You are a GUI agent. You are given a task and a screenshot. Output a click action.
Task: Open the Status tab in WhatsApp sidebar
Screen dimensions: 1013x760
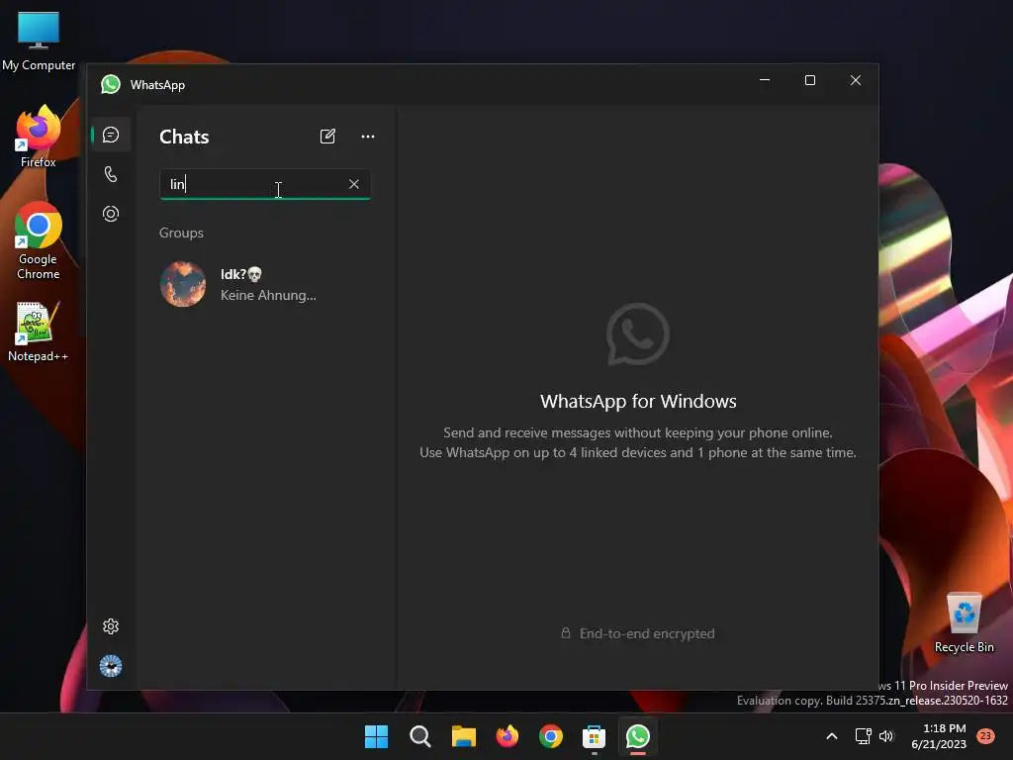pyautogui.click(x=111, y=214)
